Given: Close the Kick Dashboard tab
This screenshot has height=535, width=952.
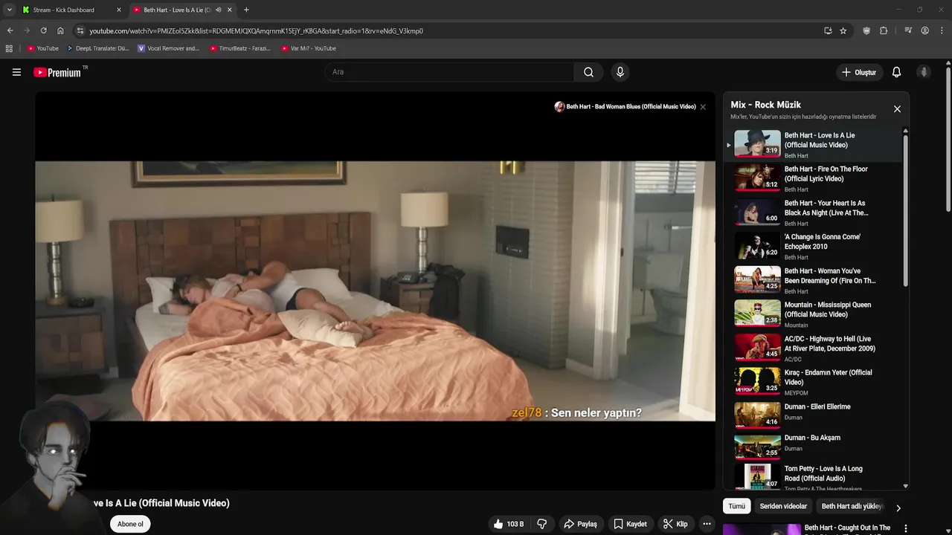Looking at the screenshot, I should click(x=118, y=10).
